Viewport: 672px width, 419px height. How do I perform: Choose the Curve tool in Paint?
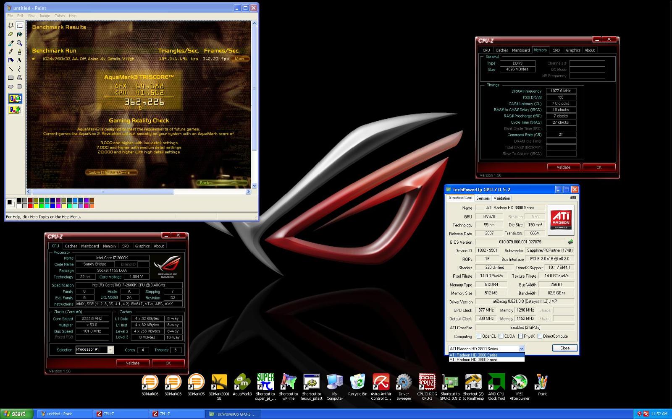pos(19,69)
